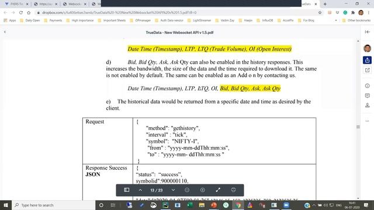Switch to the FYERS browser tab
Image resolution: width=374 pixels, height=210 pixels.
click(16, 4)
